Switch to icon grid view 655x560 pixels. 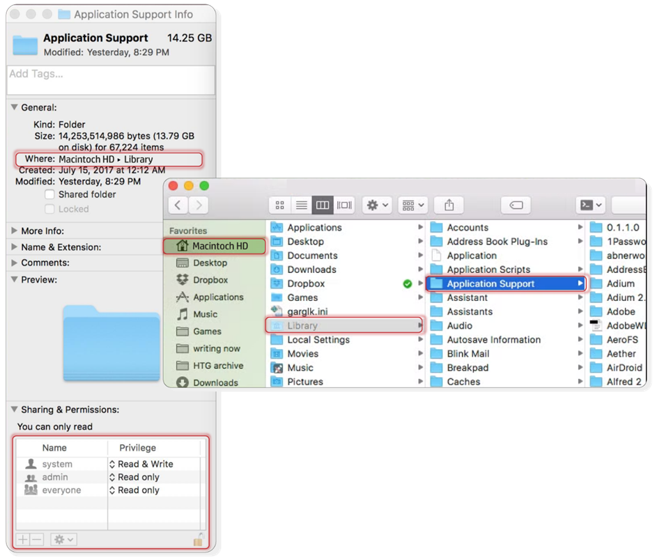coord(280,205)
